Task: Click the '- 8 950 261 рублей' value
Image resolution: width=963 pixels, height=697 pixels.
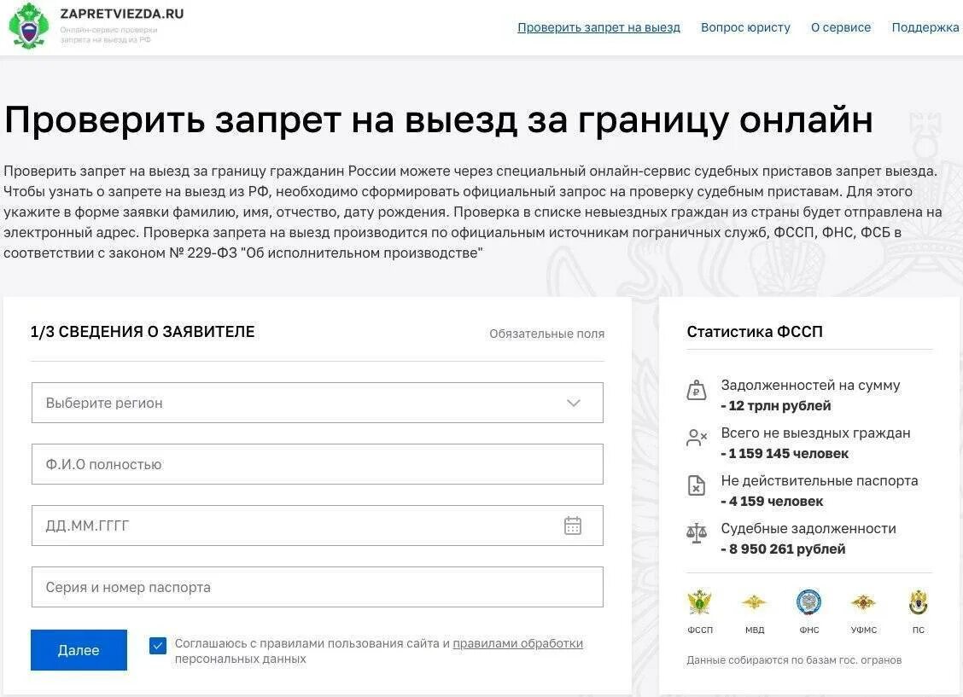Action: tap(783, 549)
